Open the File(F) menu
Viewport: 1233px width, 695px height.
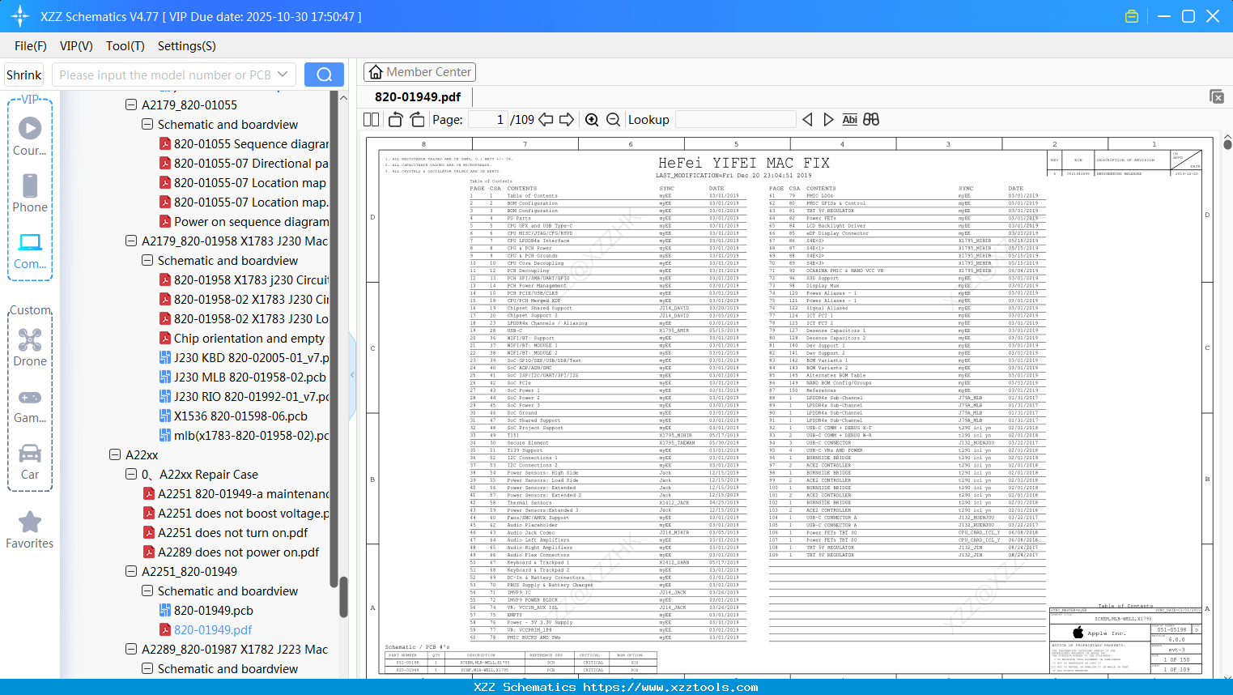pyautogui.click(x=31, y=46)
